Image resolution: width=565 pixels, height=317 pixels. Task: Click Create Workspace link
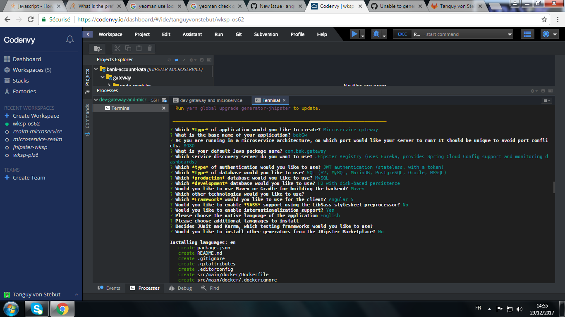point(36,116)
